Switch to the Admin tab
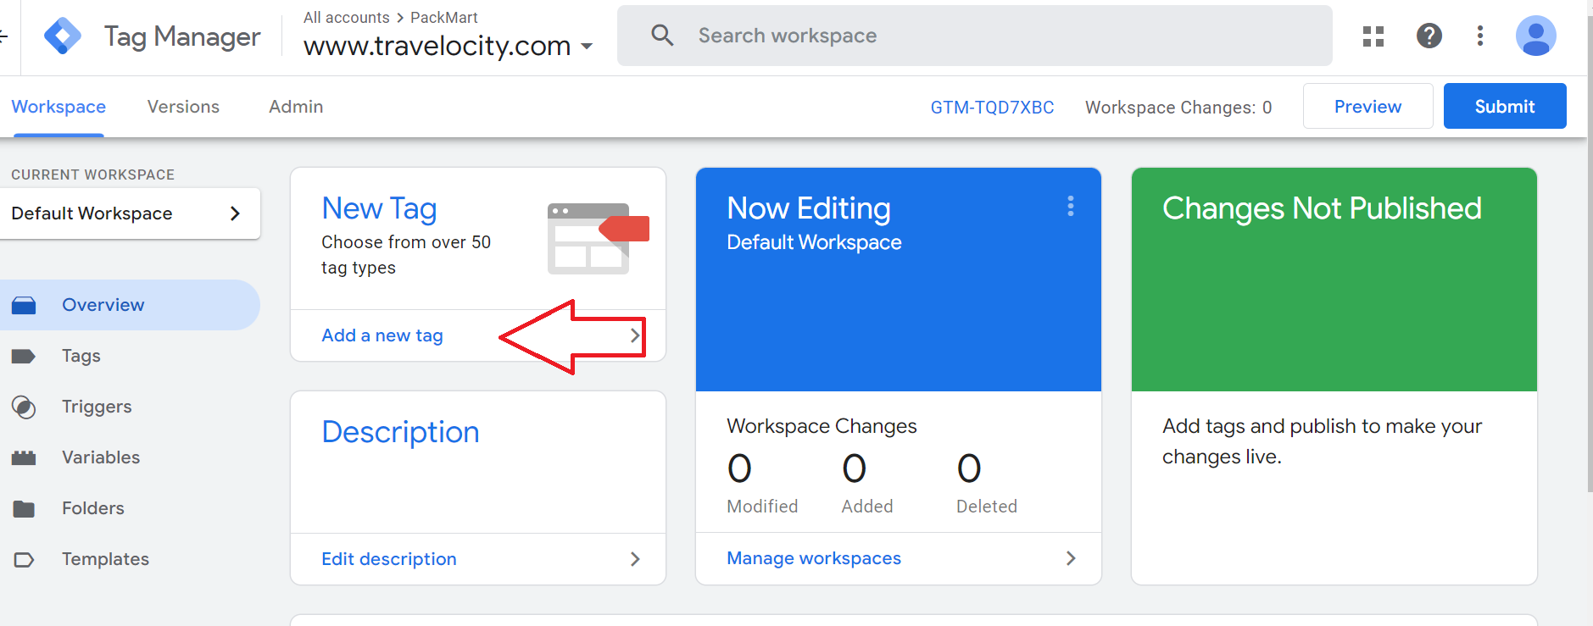This screenshot has width=1593, height=626. (296, 107)
